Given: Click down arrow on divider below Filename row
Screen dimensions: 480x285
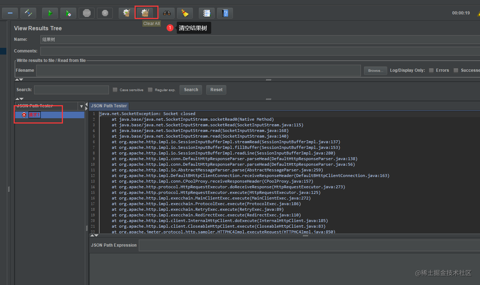Looking at the screenshot, I should (x=21, y=80).
